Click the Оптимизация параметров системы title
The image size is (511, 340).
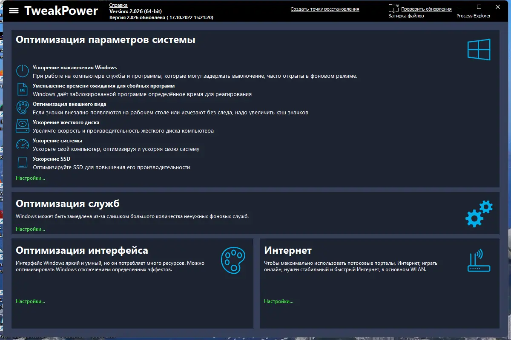pos(106,40)
